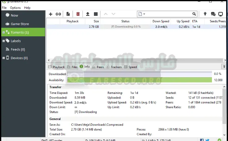The height and width of the screenshot is (141, 228).
Task: Select Feeds (0) in the sidebar
Action: tap(18, 50)
